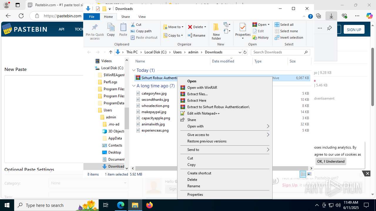
Task: Open Move to dropdown
Action: tap(173, 27)
